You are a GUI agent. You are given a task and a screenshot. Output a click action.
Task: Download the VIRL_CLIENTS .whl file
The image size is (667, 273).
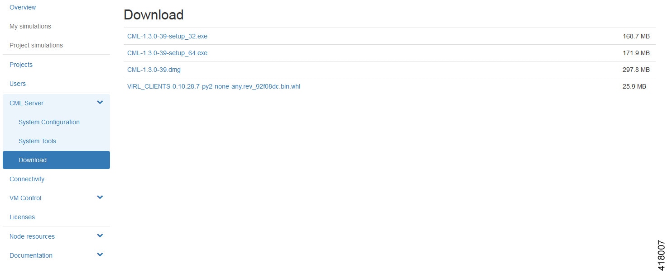tap(214, 86)
